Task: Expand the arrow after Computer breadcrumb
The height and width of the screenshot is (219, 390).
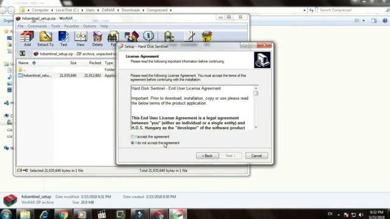Action: click(52, 10)
